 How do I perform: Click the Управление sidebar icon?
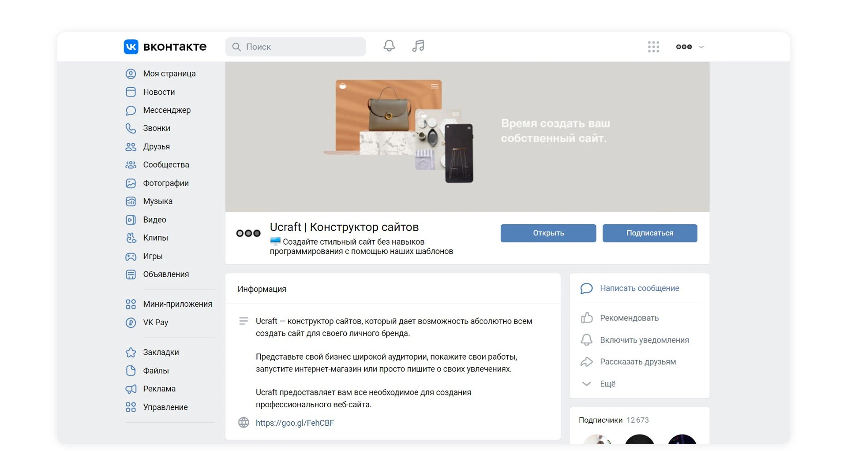(131, 407)
